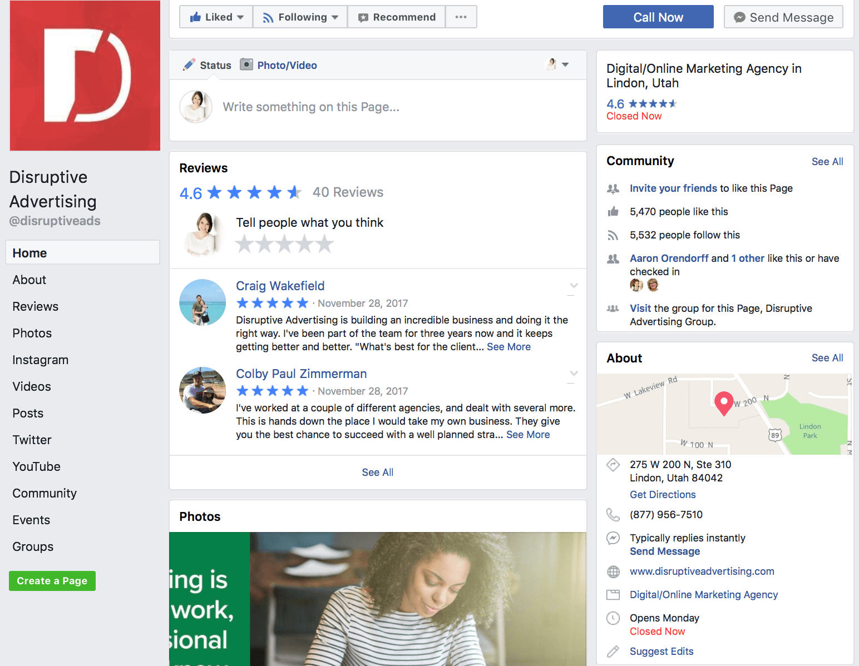
Task: Click the clock icon by Opens Monday
Action: pyautogui.click(x=613, y=618)
